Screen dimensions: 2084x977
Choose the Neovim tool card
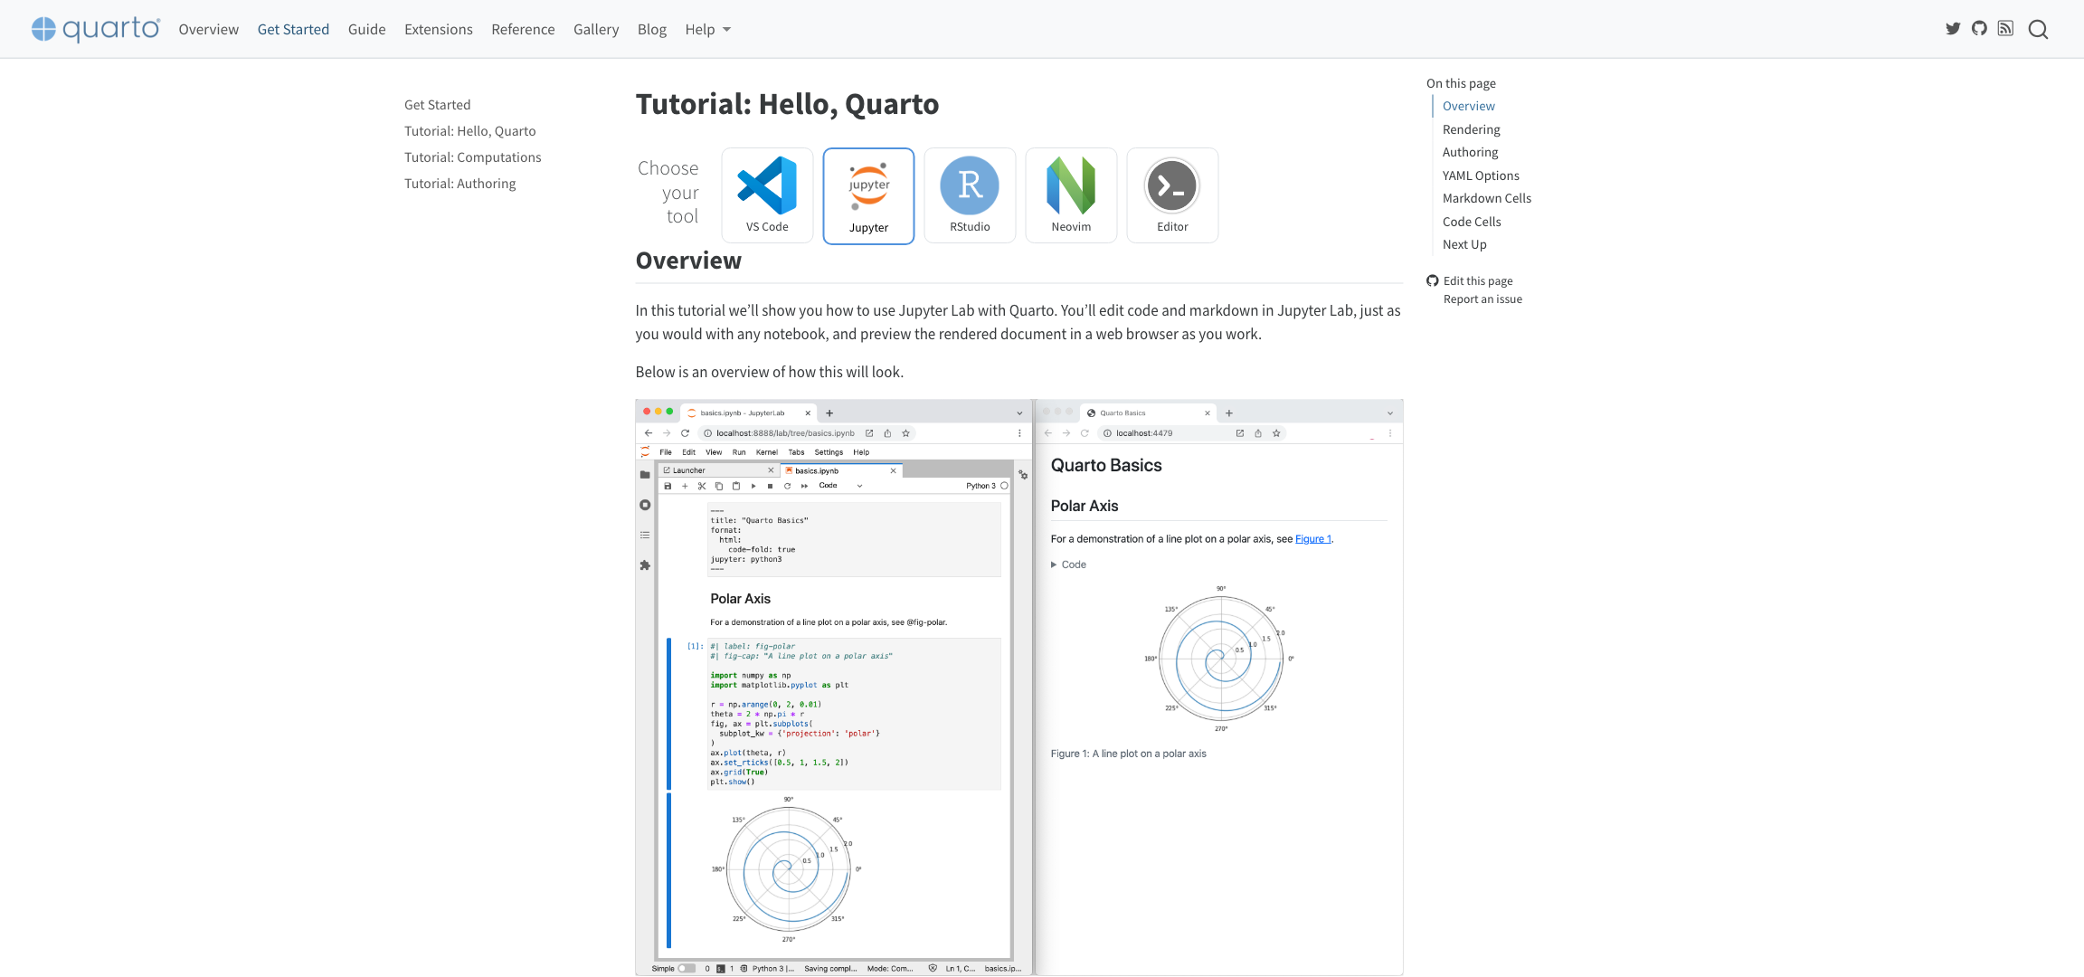pos(1071,195)
